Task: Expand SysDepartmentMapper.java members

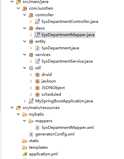Action: click(31, 35)
